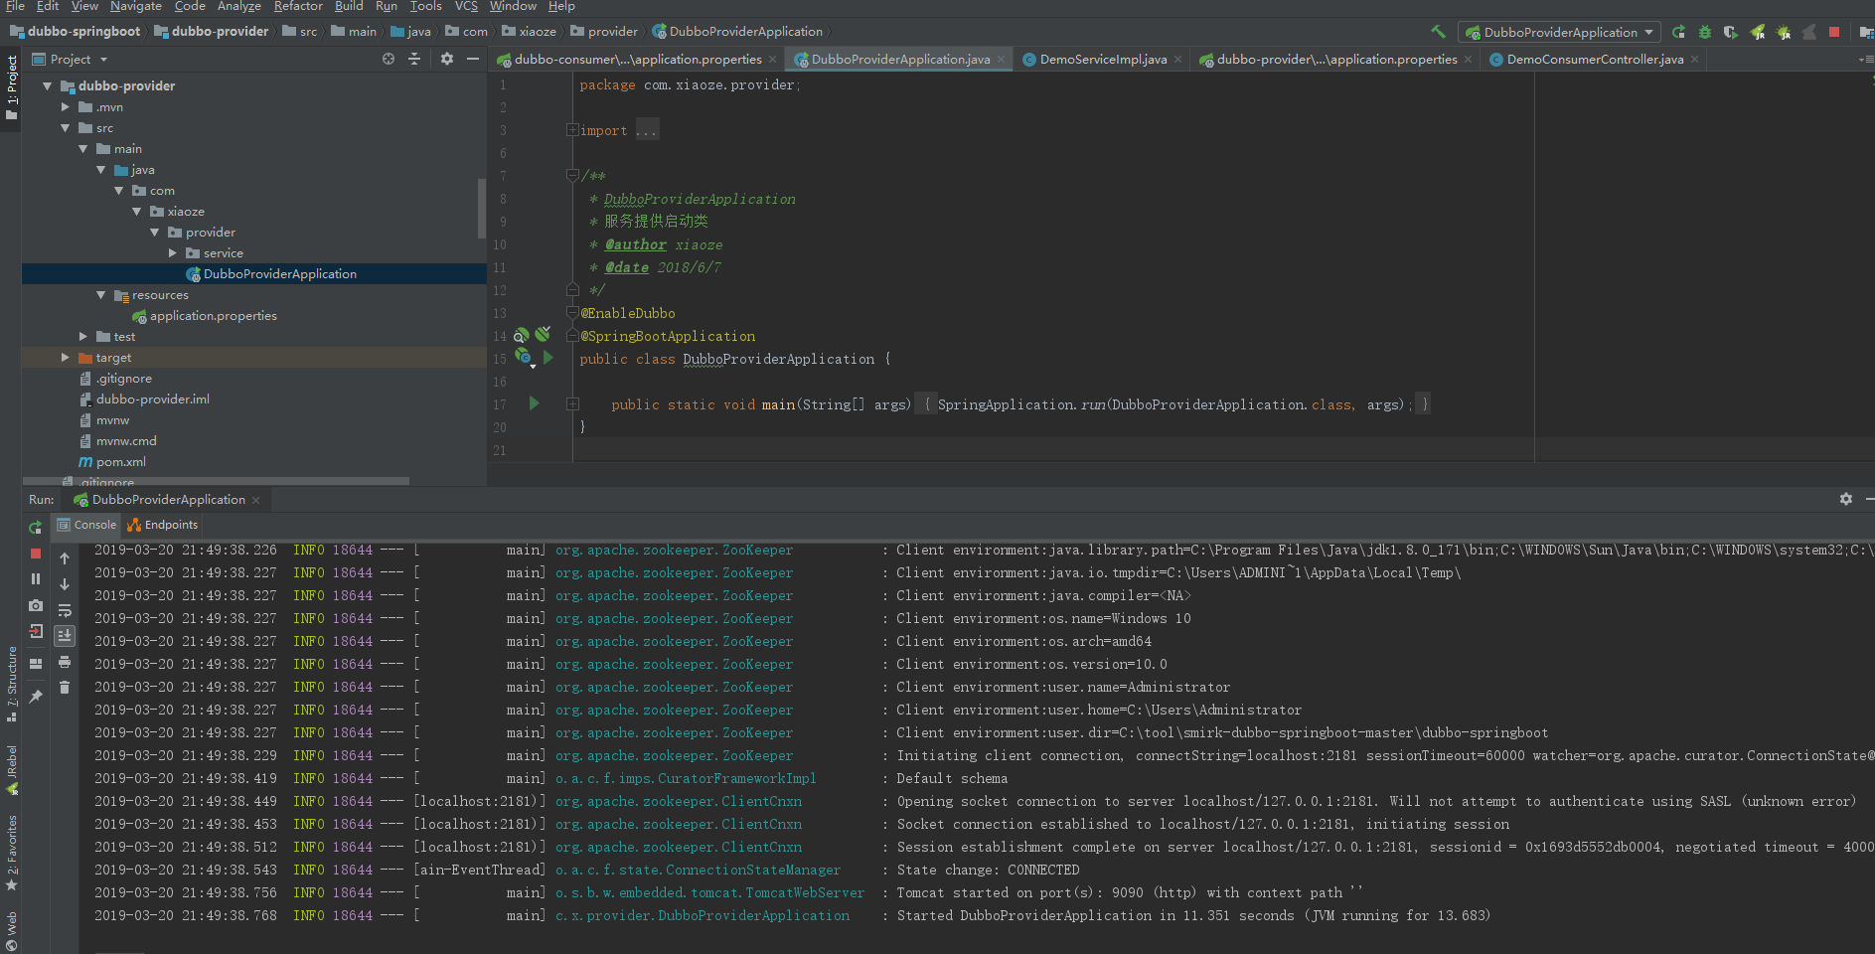Toggle scroll to end in console
Image resolution: width=1875 pixels, height=954 pixels.
(65, 635)
